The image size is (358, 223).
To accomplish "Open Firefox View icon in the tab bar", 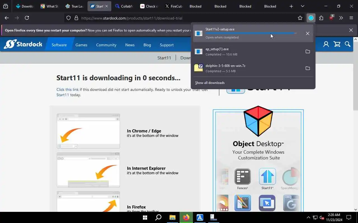I will point(6,6).
